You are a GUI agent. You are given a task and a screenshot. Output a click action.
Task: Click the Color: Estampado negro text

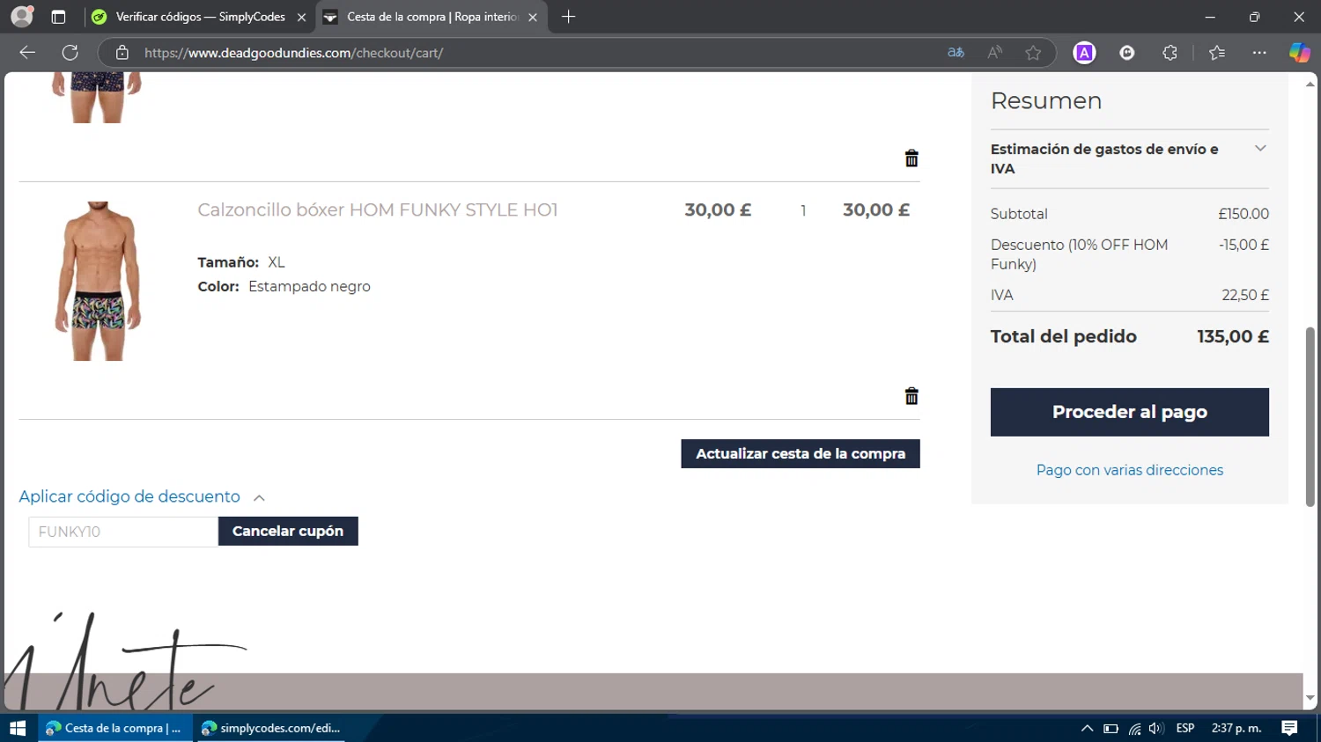click(284, 286)
